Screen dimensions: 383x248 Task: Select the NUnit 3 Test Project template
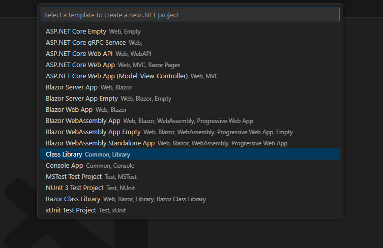coord(190,188)
